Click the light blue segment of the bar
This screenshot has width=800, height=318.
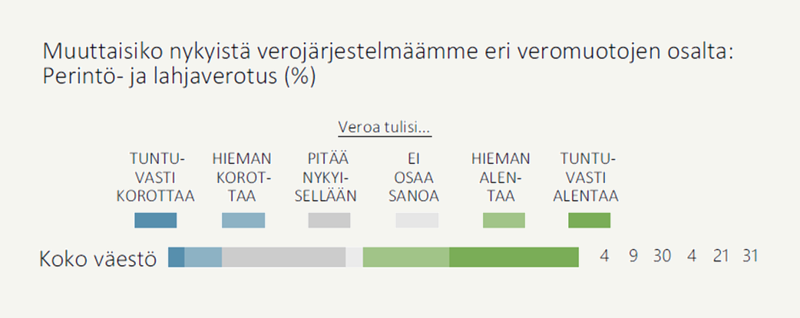[203, 257]
